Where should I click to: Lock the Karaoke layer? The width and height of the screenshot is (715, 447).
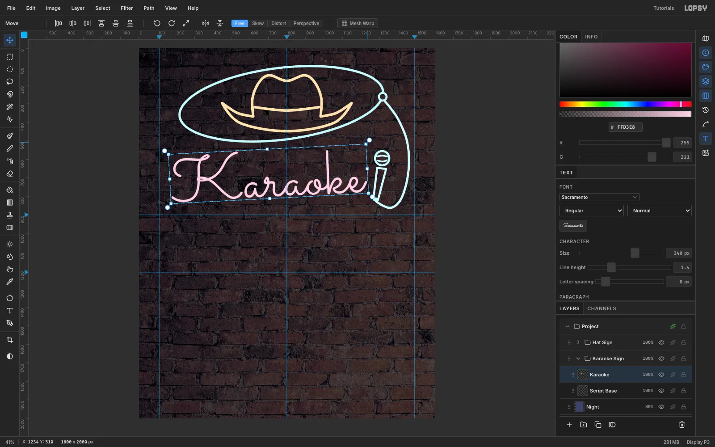[684, 375]
